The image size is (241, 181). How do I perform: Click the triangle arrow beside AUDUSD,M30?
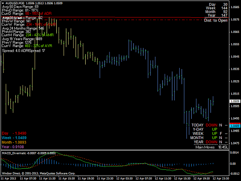[x=3, y=3]
